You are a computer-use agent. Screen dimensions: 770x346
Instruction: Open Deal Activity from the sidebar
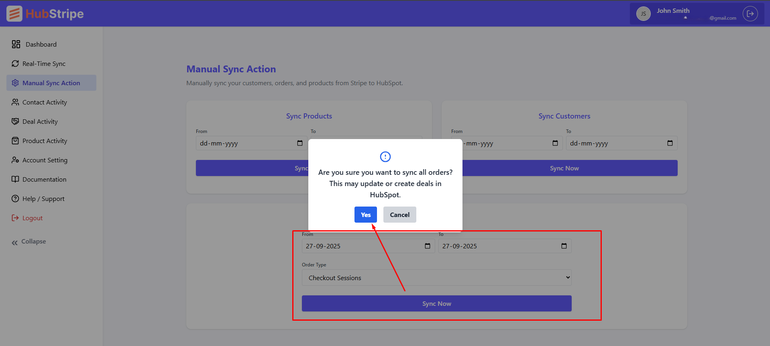pos(51,121)
